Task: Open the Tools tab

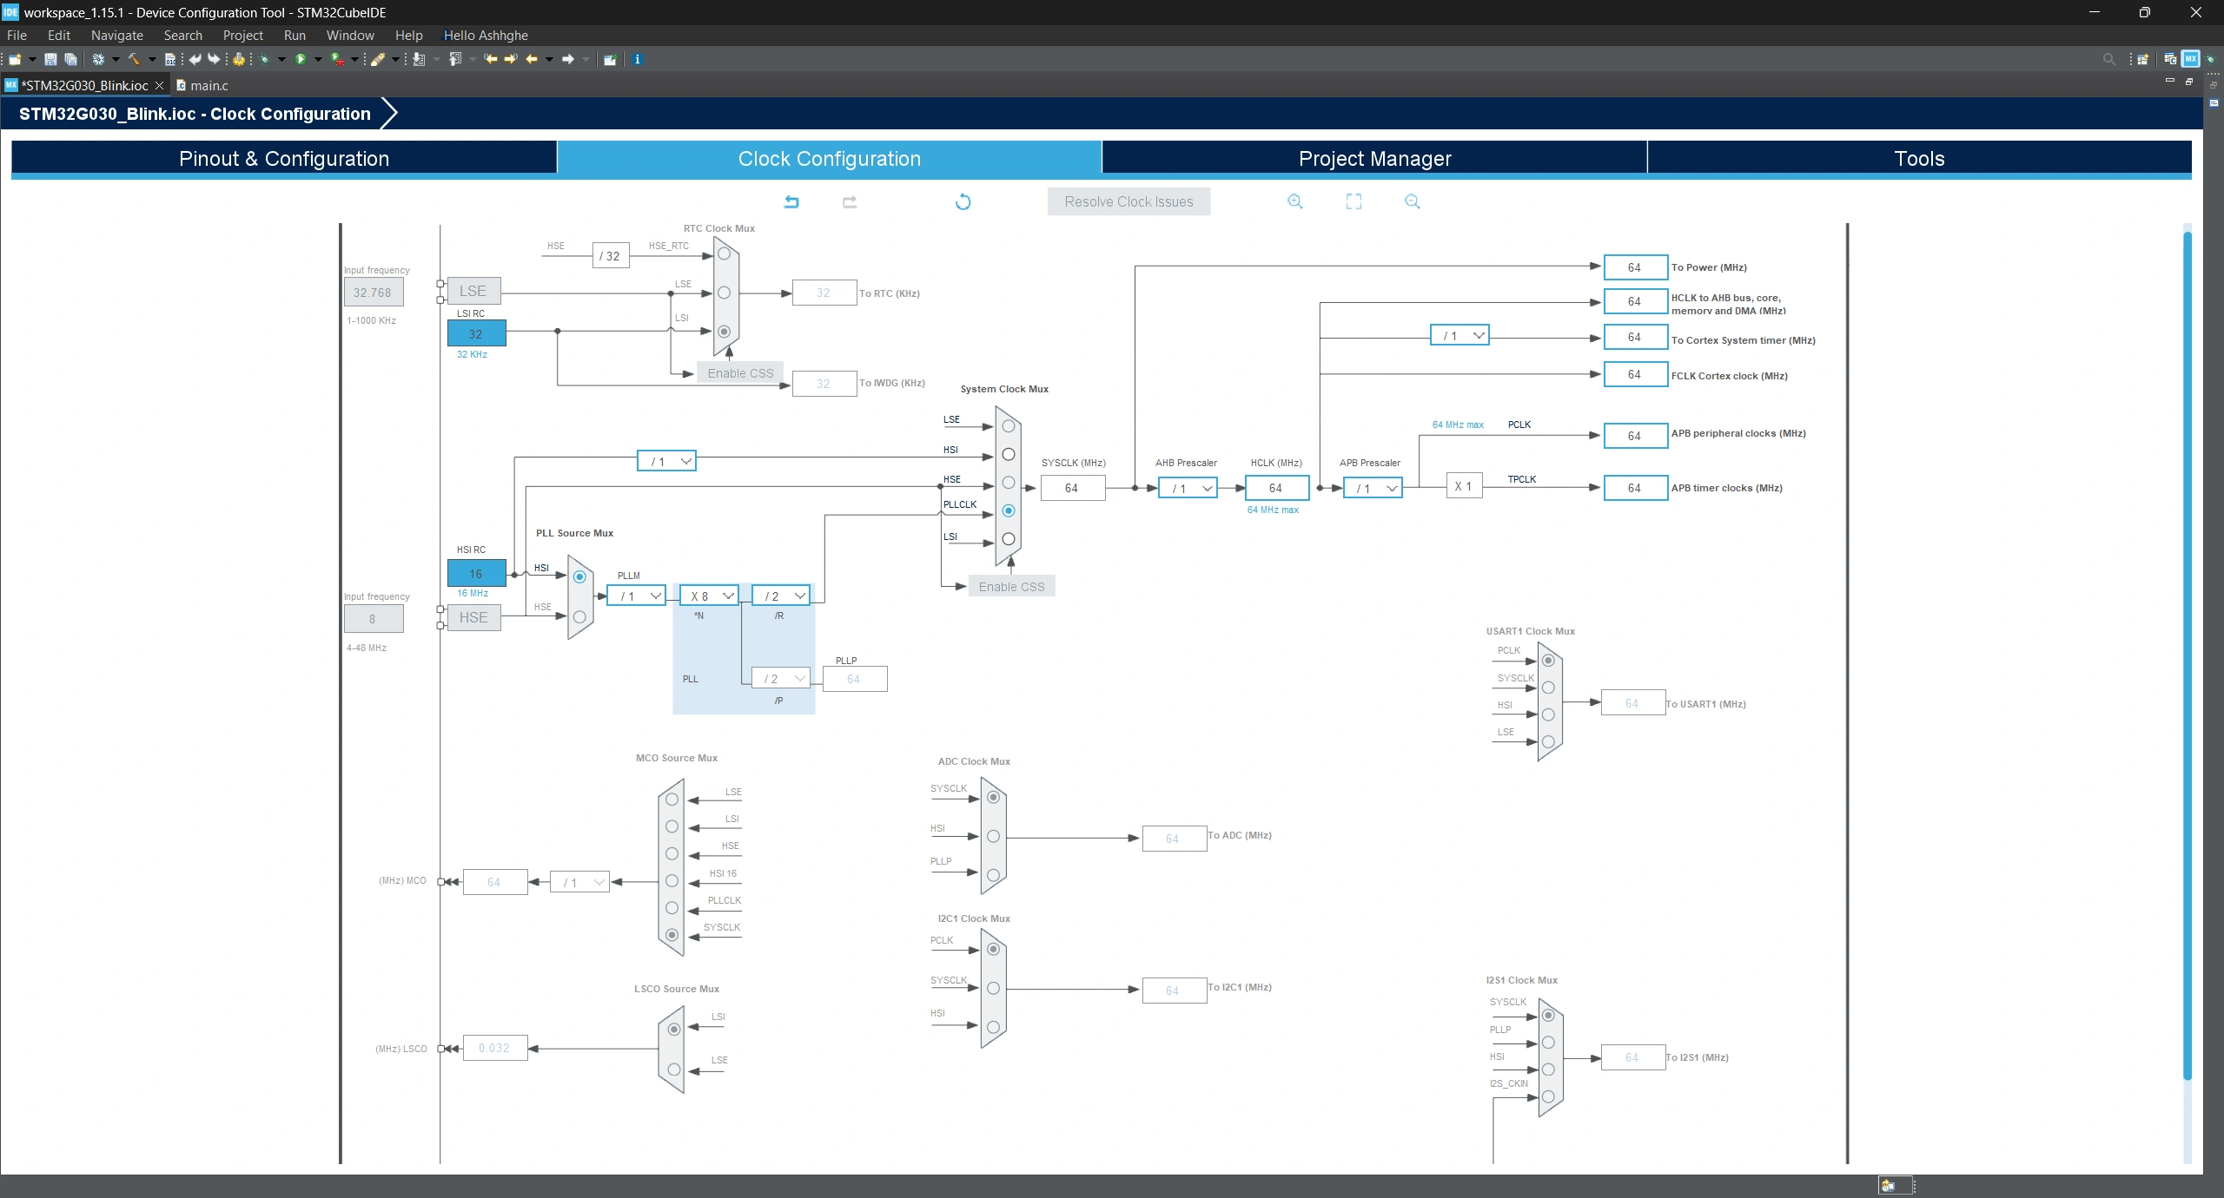Action: coord(1919,158)
